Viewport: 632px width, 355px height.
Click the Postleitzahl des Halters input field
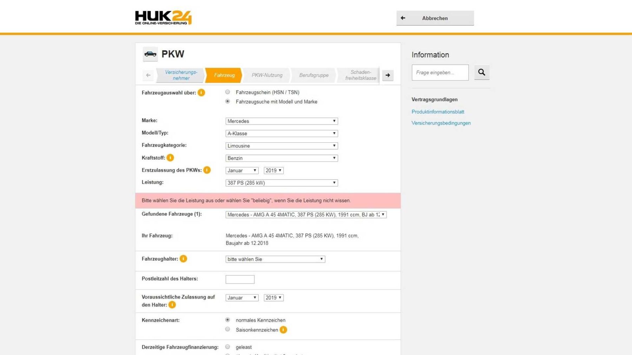coord(240,279)
